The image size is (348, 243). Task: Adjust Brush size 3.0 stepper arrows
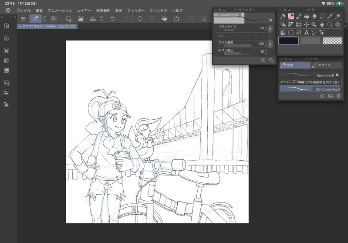pos(266,28)
